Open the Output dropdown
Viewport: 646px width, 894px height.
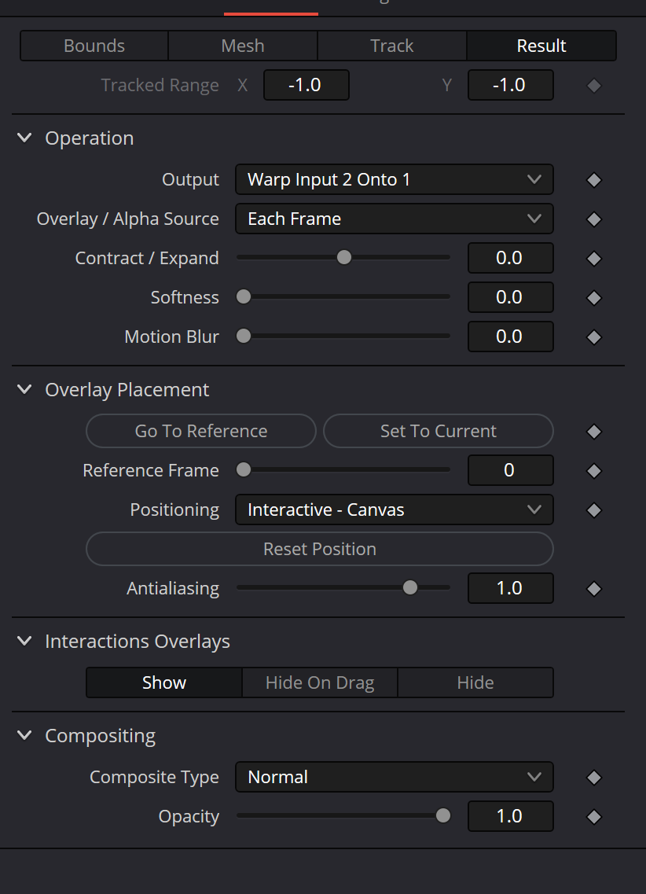395,179
